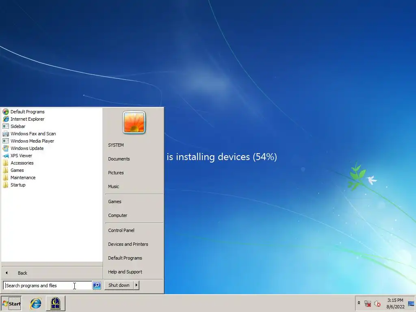The width and height of the screenshot is (416, 312).
Task: Click the magnifier search icon
Action: click(97, 286)
